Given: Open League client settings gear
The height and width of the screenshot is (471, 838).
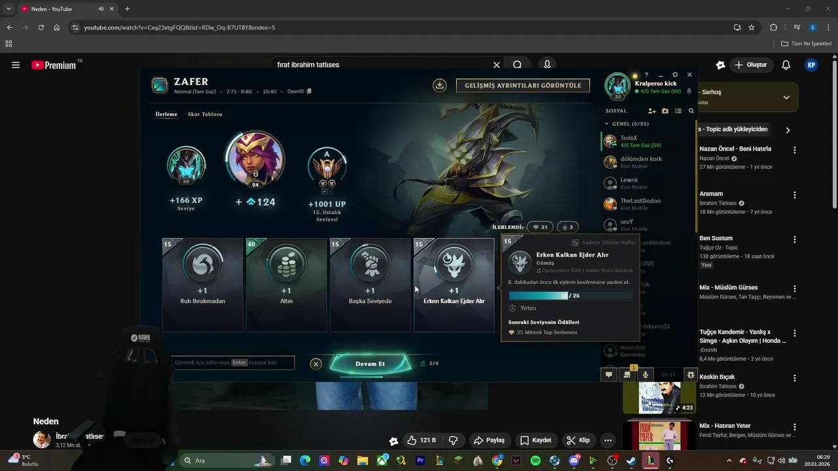Looking at the screenshot, I should click(x=675, y=75).
